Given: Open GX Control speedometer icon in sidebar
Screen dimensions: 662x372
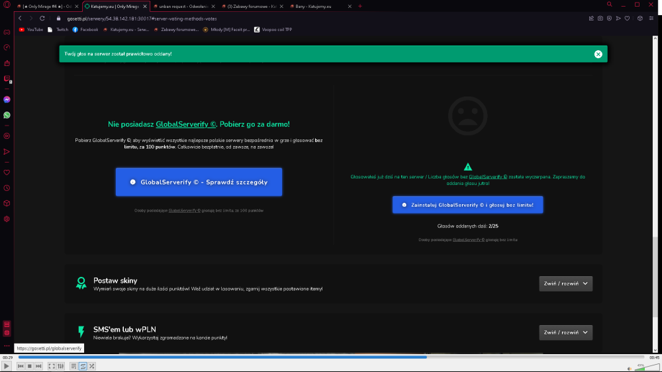Looking at the screenshot, I should 7,47.
